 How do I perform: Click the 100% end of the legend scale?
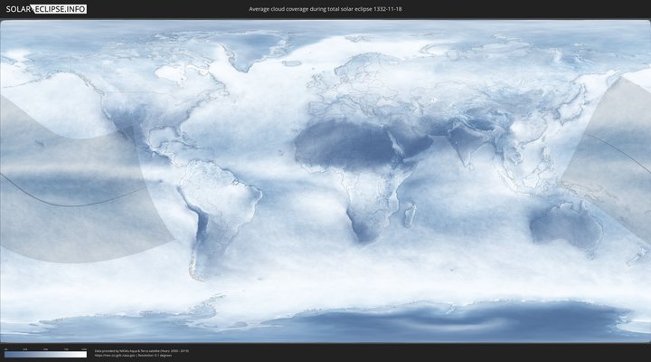pyautogui.click(x=85, y=355)
